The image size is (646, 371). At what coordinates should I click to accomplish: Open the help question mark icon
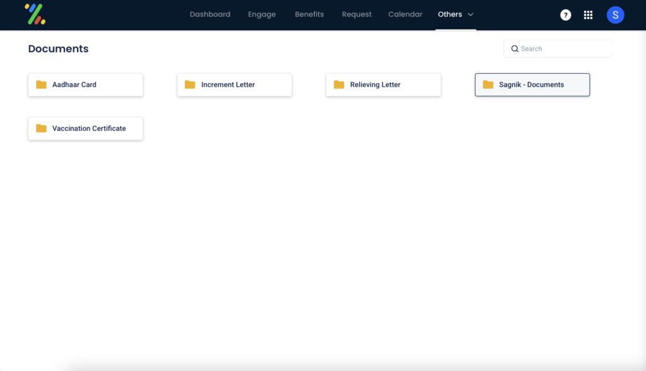coord(565,15)
